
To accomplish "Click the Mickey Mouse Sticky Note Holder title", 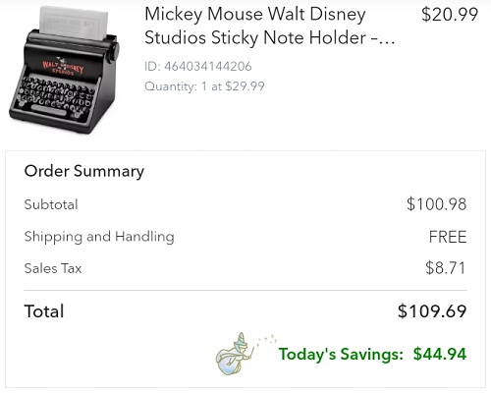I will tap(269, 26).
